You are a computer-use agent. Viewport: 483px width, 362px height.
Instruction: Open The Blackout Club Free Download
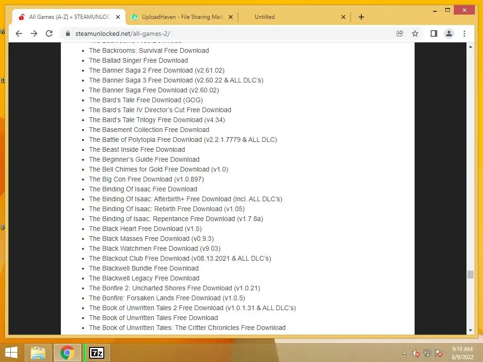coord(180,258)
